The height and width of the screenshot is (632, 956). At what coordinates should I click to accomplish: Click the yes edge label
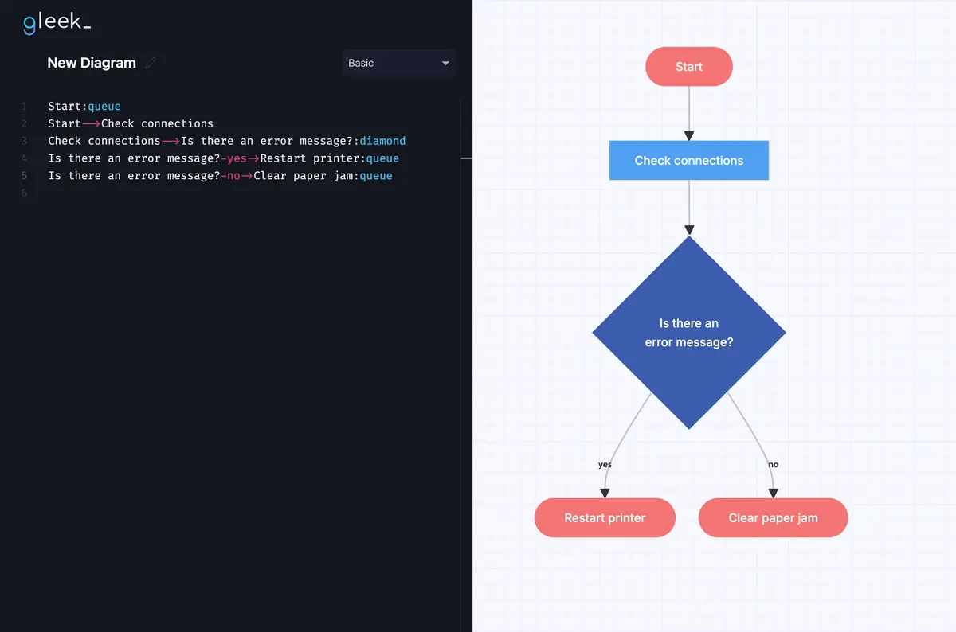605,464
